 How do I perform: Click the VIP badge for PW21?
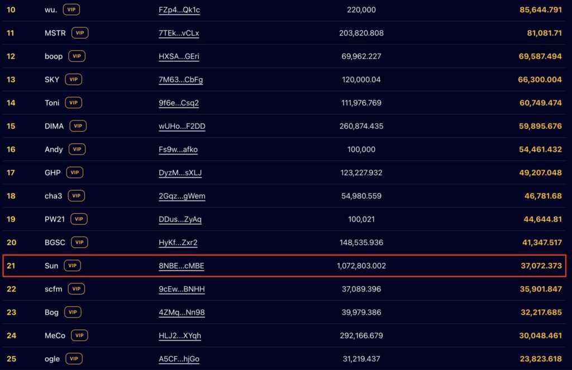(79, 219)
